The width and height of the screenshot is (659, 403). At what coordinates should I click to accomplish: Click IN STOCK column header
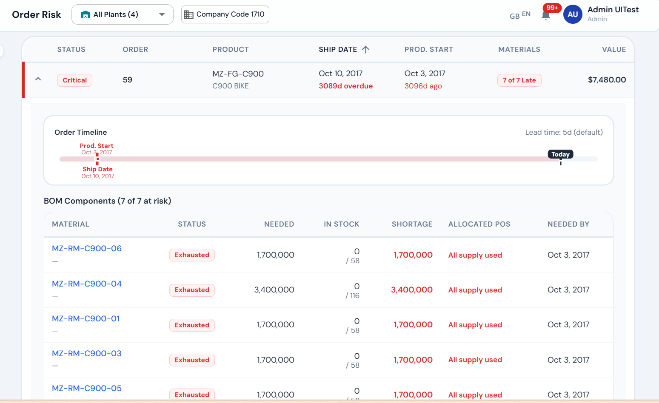(x=341, y=224)
